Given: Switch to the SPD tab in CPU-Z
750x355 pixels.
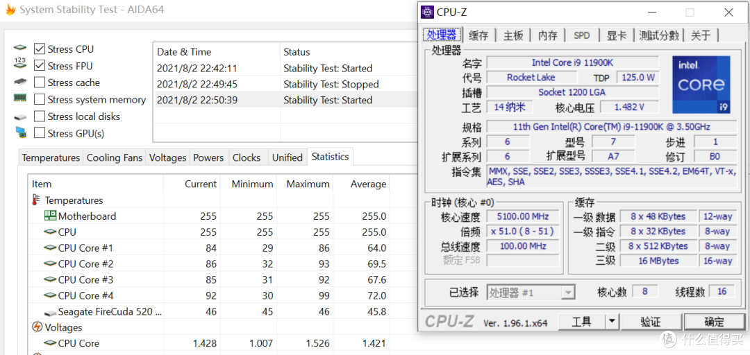Looking at the screenshot, I should point(582,35).
